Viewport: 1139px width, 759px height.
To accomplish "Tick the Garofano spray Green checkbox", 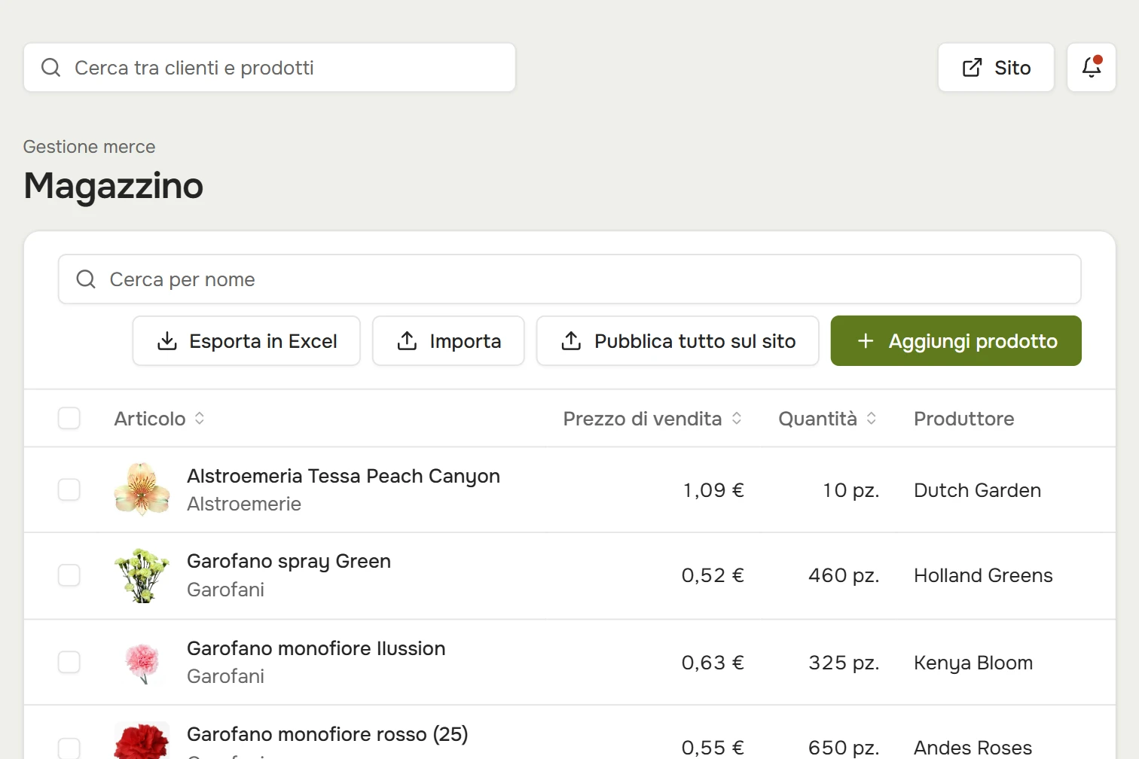I will coord(69,575).
